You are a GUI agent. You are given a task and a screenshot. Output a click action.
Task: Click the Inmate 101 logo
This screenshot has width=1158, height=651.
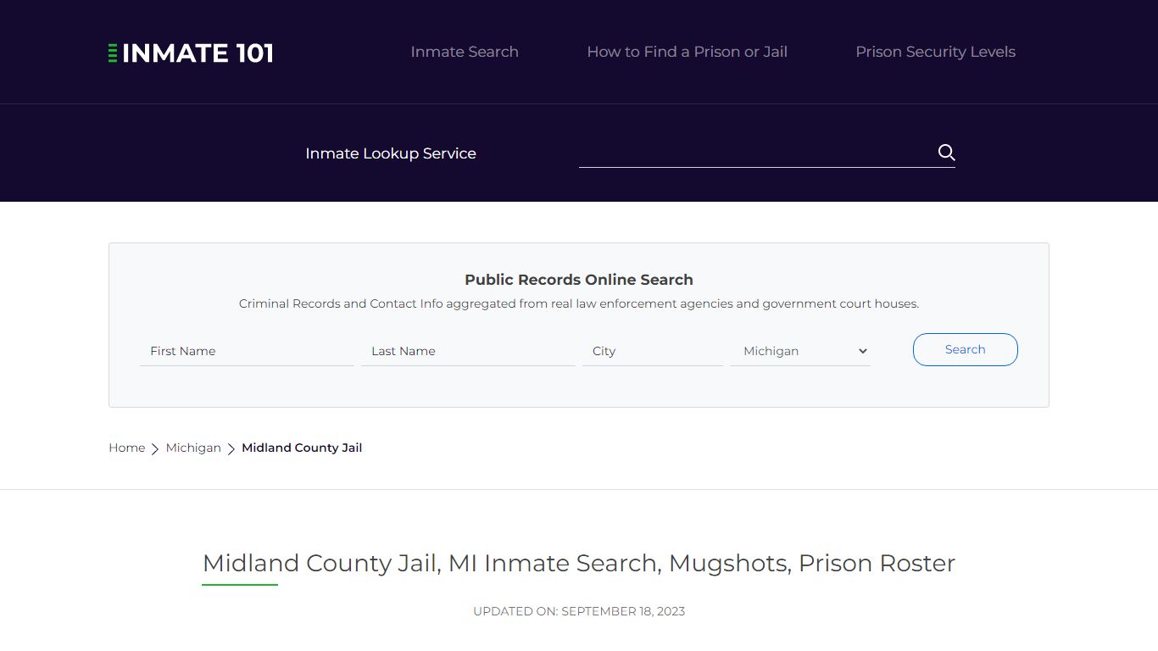191,53
